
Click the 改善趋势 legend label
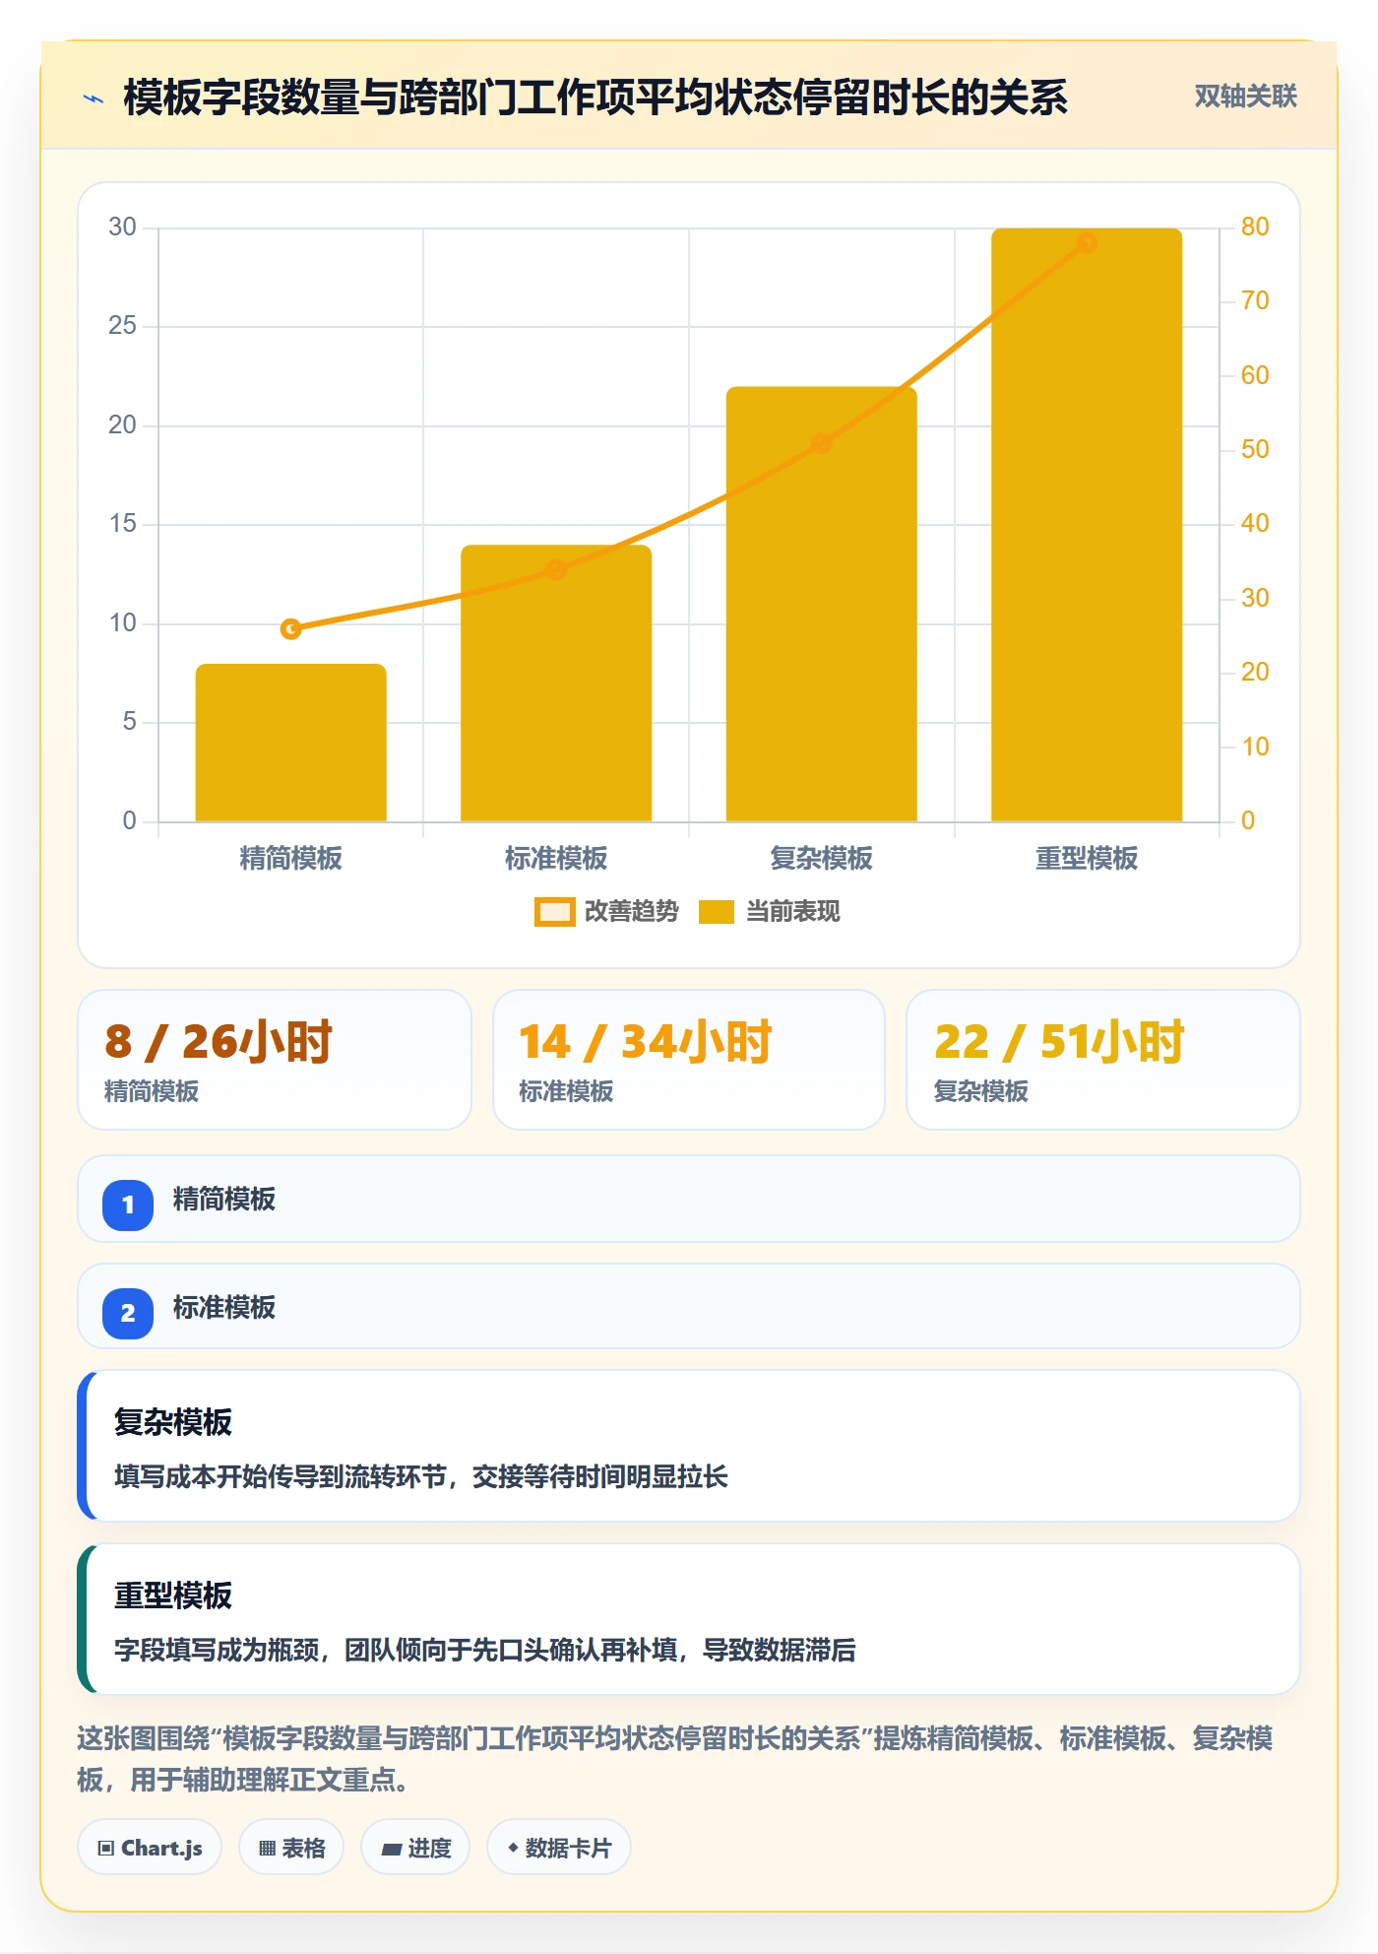631,912
